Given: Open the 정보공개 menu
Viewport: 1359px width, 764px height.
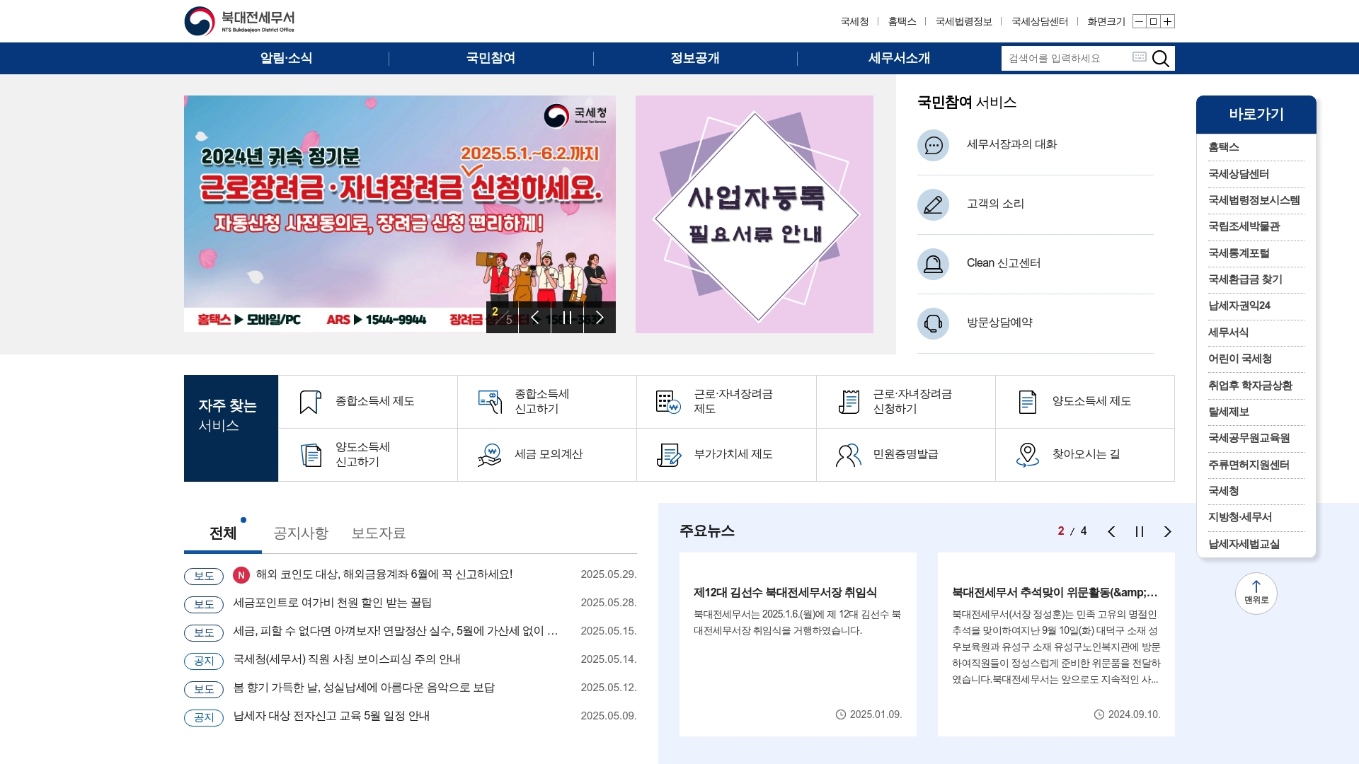Looking at the screenshot, I should pyautogui.click(x=695, y=58).
